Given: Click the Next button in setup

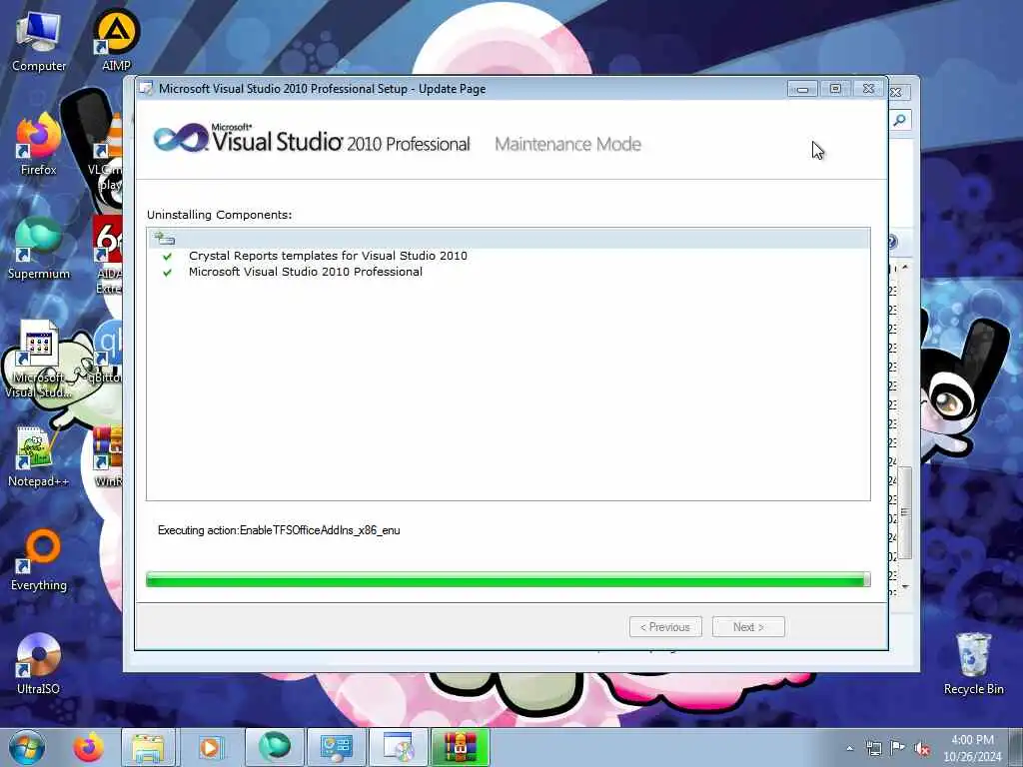Looking at the screenshot, I should [x=748, y=627].
